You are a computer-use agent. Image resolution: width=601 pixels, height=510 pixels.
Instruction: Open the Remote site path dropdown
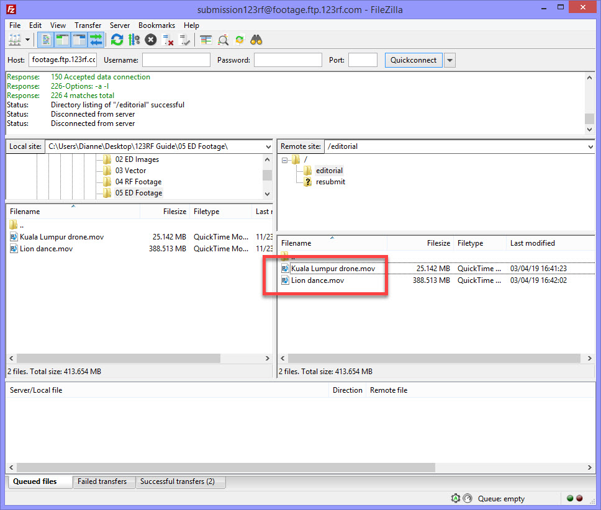590,146
